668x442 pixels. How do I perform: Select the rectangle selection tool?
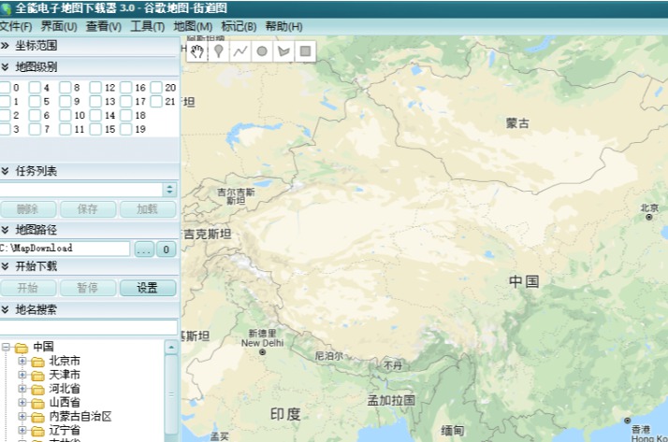tap(305, 51)
